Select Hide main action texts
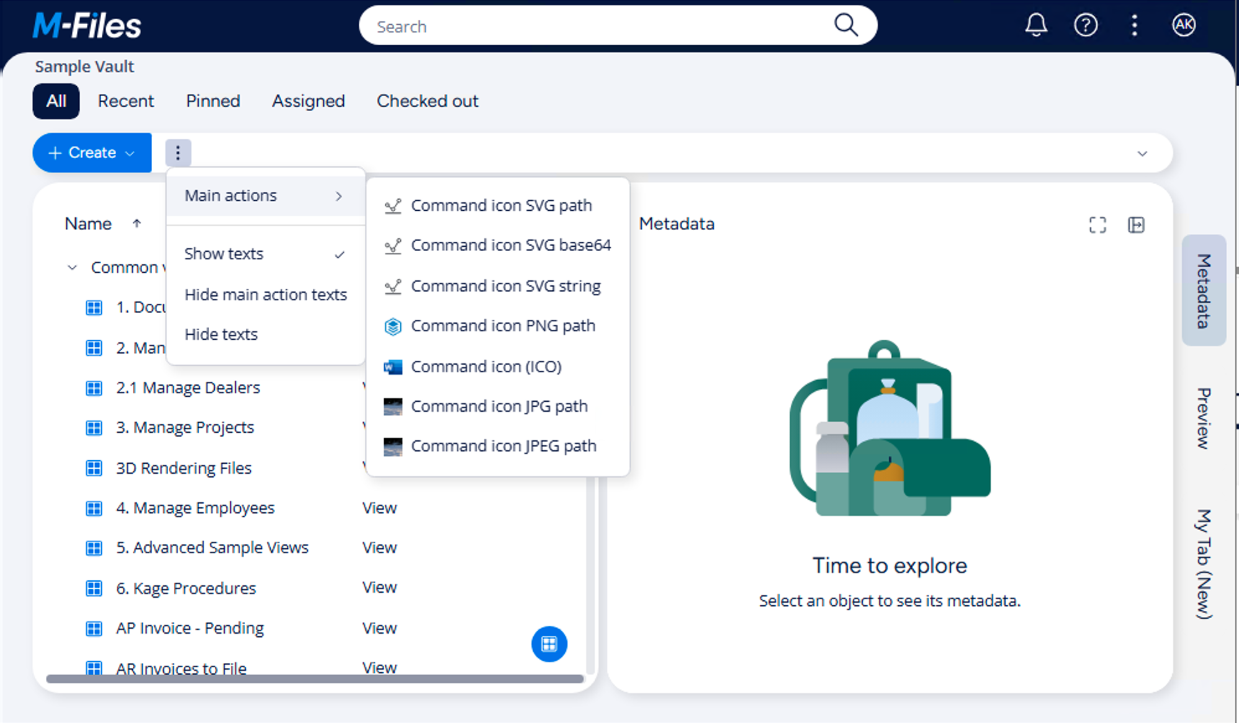1239x723 pixels. [x=265, y=295]
